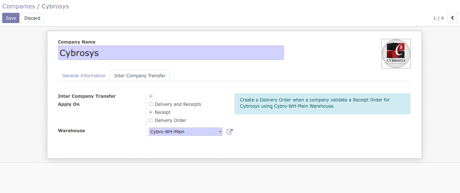Go back to Companies breadcrumb
Image resolution: width=460 pixels, height=193 pixels.
coord(19,6)
